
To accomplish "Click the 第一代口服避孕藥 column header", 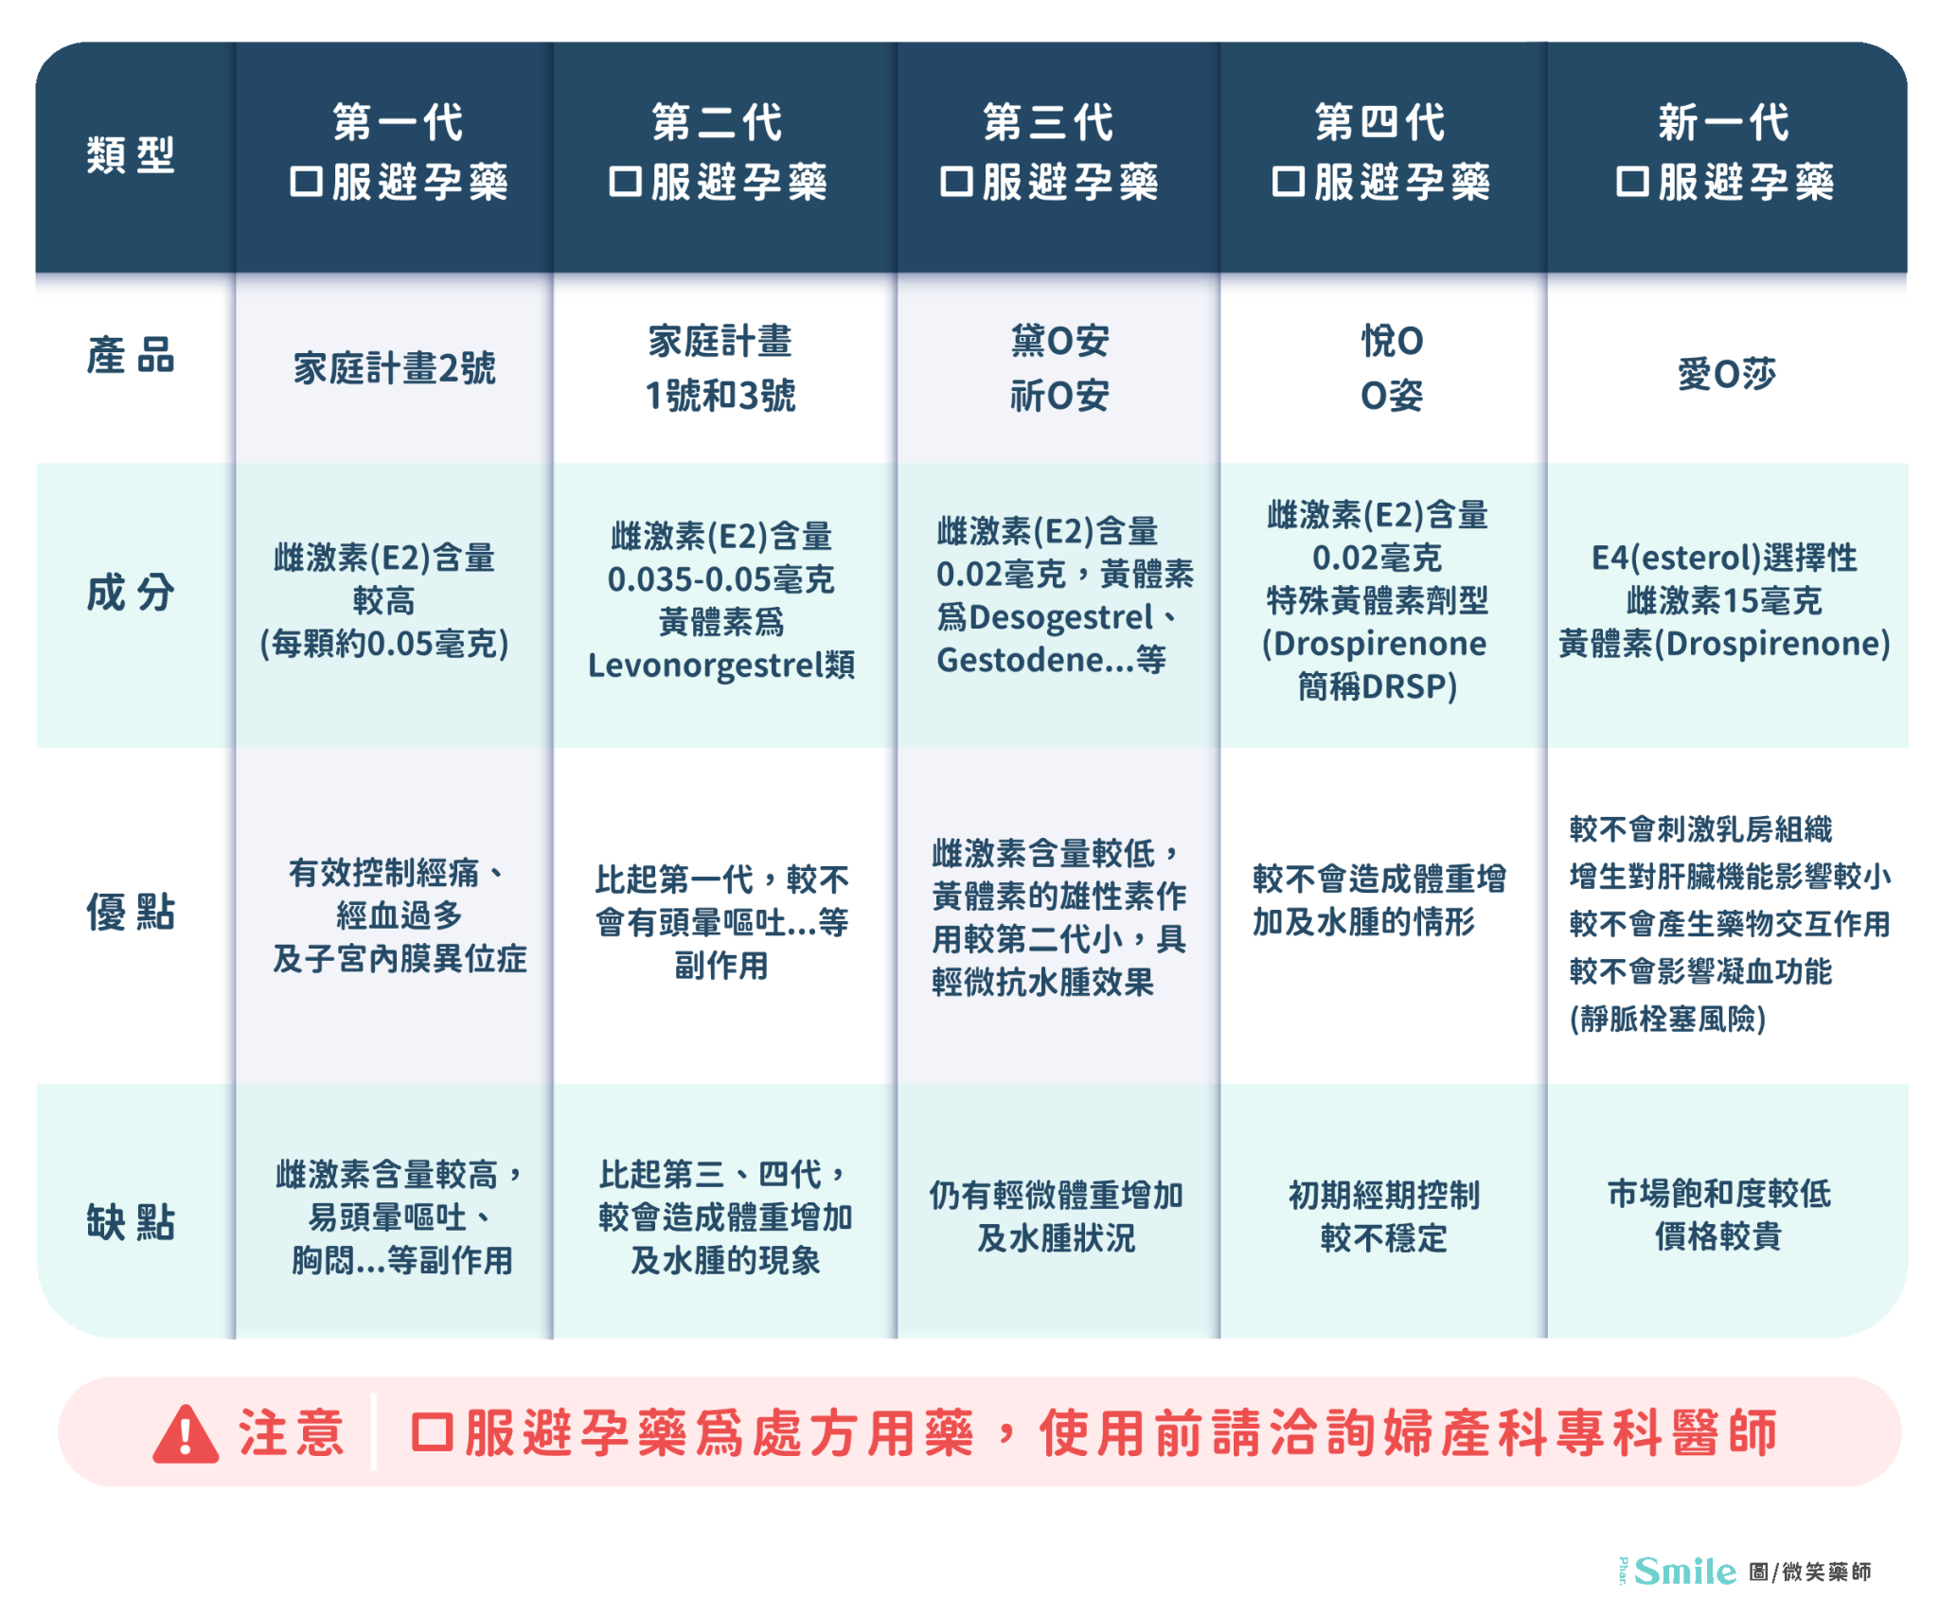I will [x=398, y=153].
